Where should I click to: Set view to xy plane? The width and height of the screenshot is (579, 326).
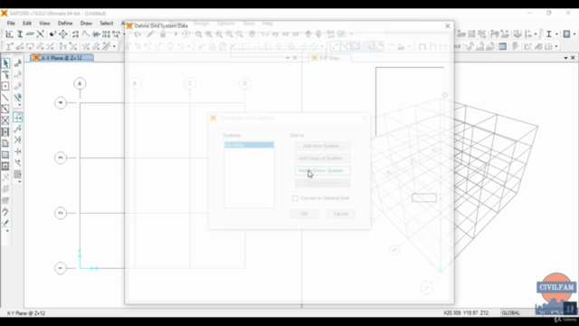point(275,34)
